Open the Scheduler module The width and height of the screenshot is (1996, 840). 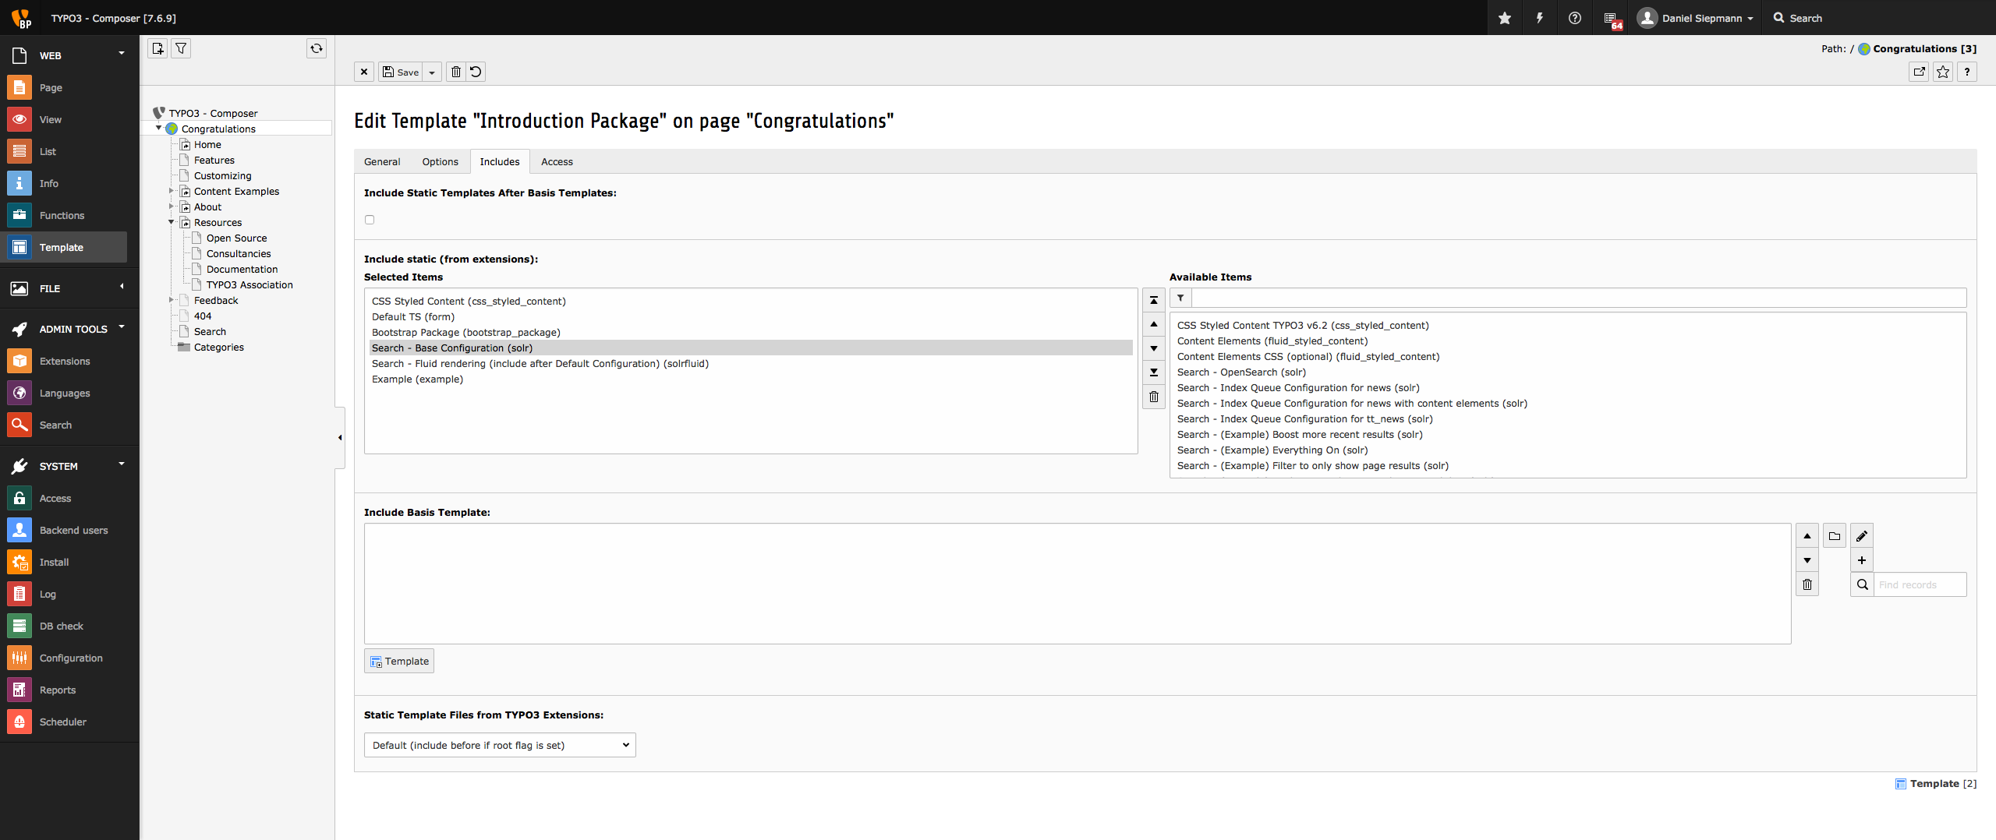(64, 722)
